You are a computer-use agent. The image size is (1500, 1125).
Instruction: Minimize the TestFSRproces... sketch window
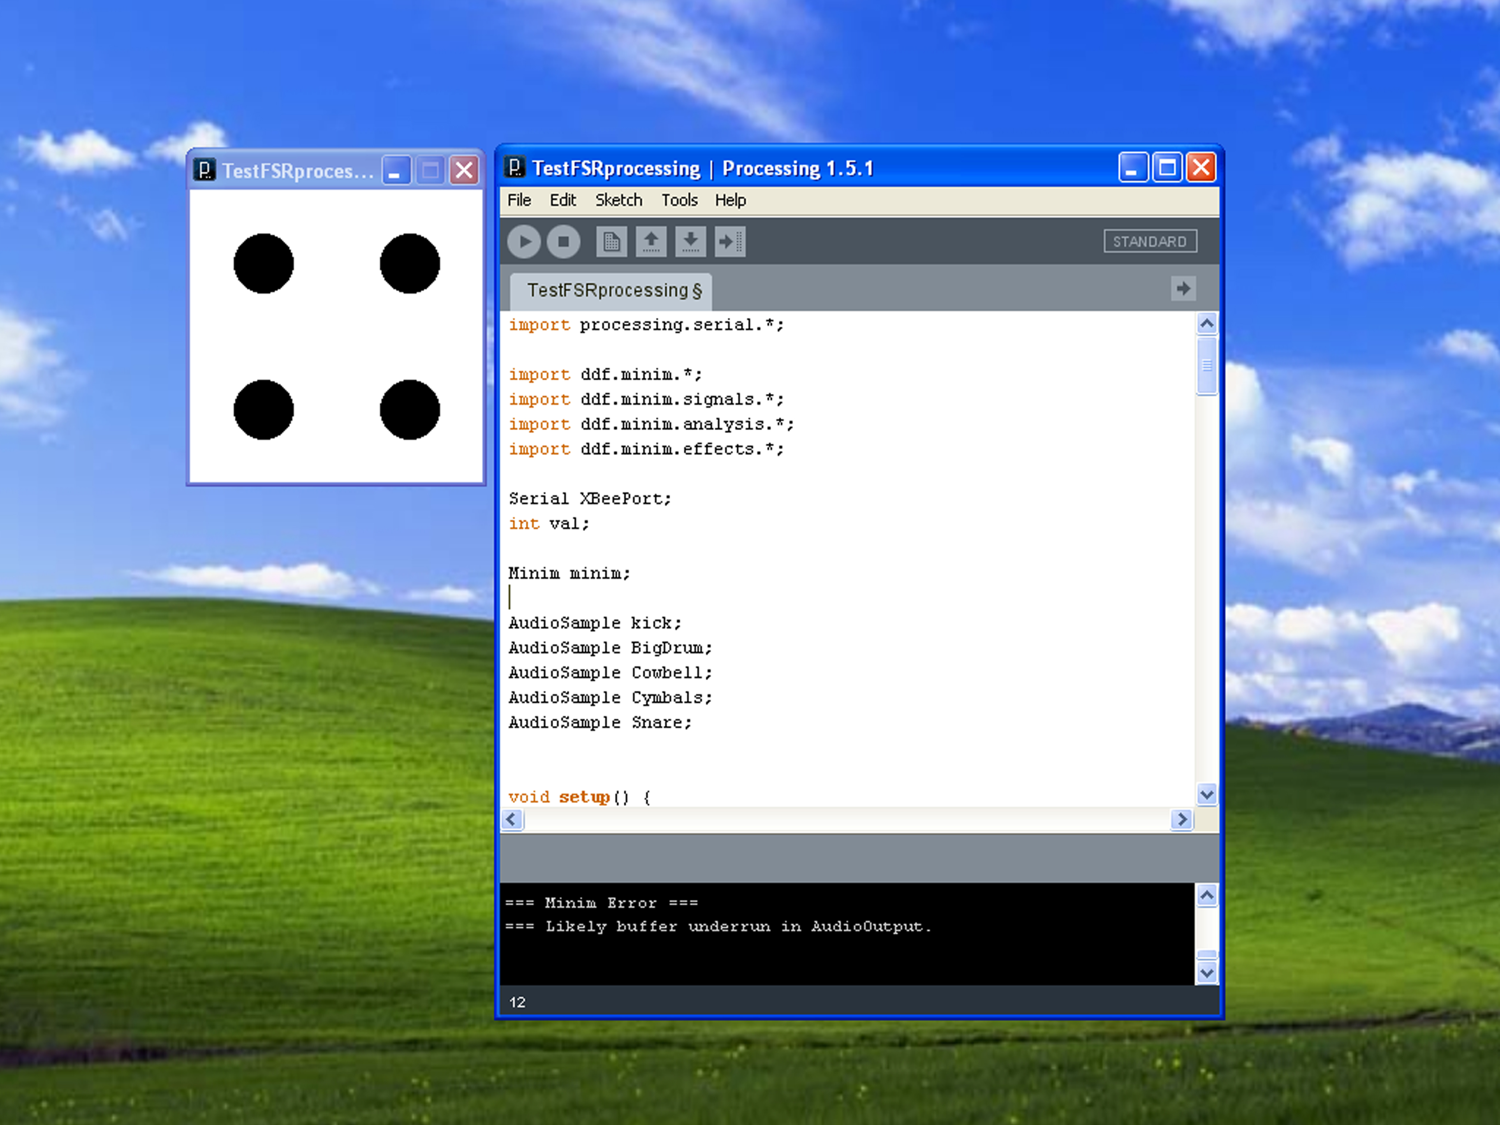coord(396,170)
